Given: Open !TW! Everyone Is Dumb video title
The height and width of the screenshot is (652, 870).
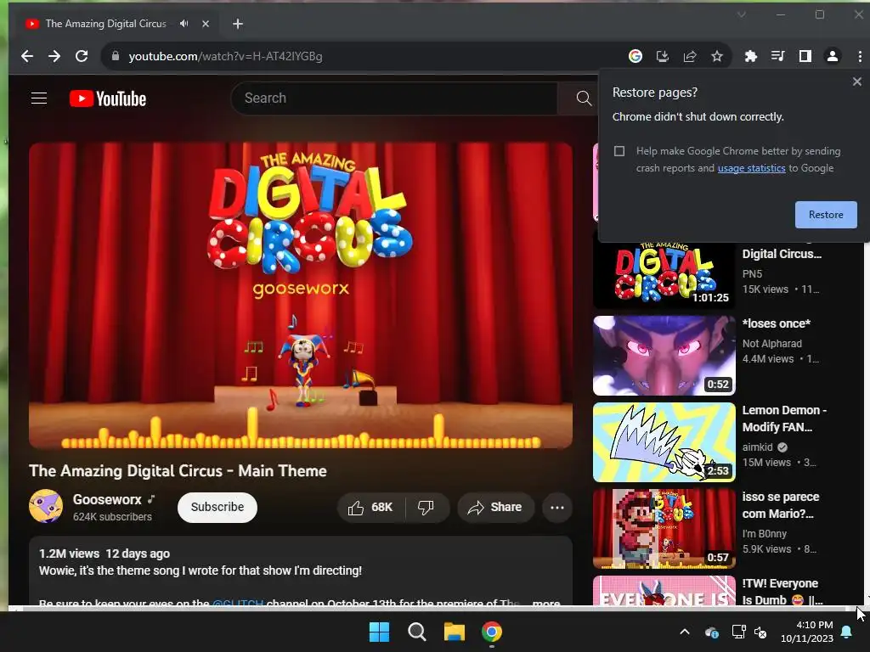Looking at the screenshot, I should [x=782, y=592].
